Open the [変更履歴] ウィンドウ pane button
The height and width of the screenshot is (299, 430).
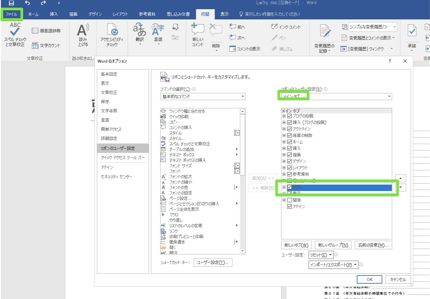click(x=367, y=49)
